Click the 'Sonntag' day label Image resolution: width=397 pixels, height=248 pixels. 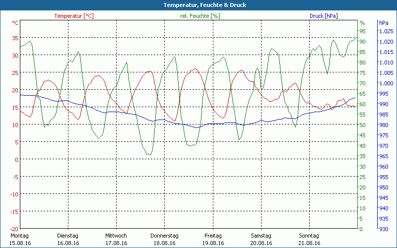(x=309, y=236)
